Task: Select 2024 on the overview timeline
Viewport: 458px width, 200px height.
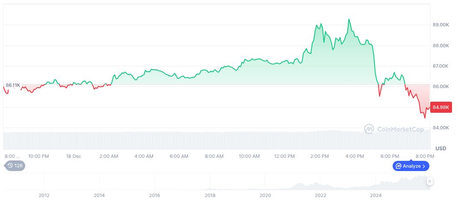Action: (x=376, y=195)
